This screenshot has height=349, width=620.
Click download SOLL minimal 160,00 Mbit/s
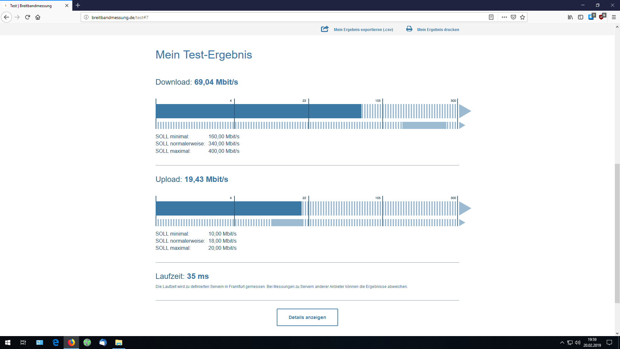pos(197,136)
